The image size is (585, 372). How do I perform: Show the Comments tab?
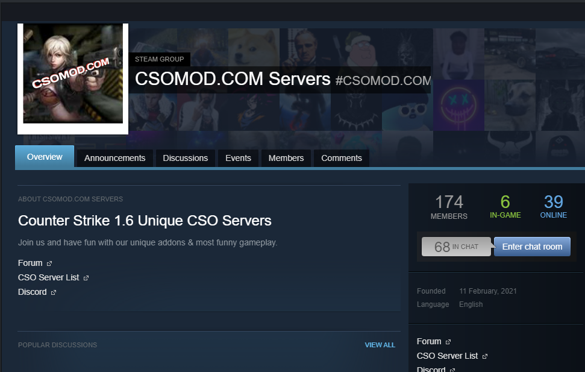click(342, 158)
